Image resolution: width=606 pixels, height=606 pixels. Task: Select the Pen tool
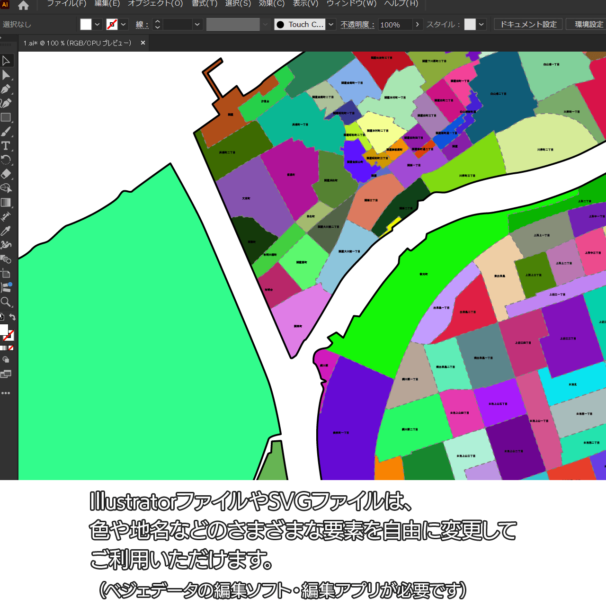point(6,89)
